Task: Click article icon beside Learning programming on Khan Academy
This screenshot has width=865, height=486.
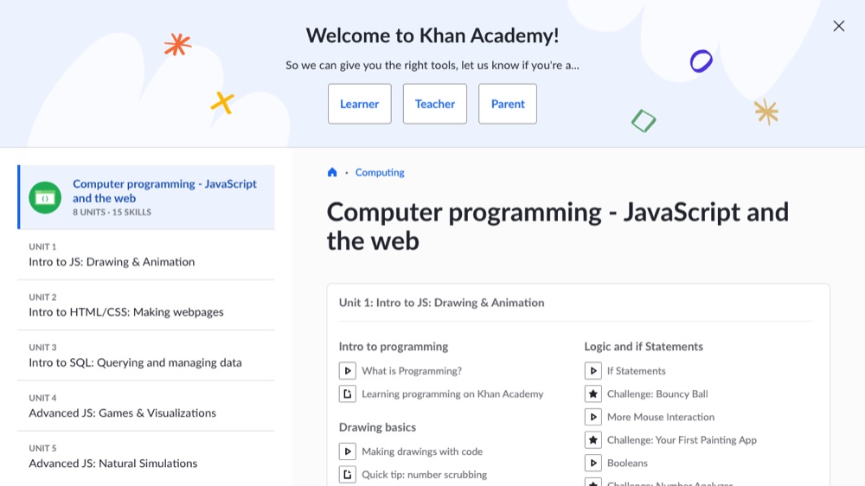Action: pos(348,393)
